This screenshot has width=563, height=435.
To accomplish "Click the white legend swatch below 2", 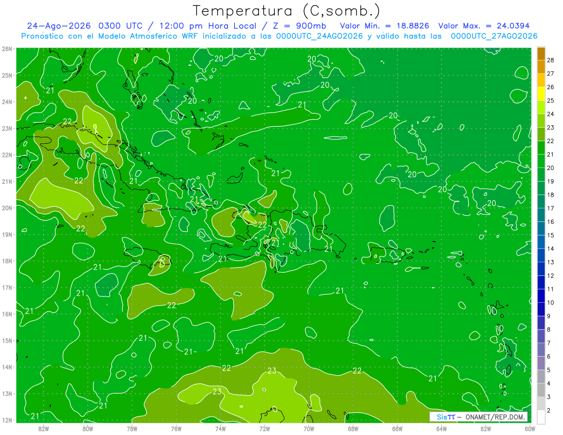I will click(x=541, y=417).
